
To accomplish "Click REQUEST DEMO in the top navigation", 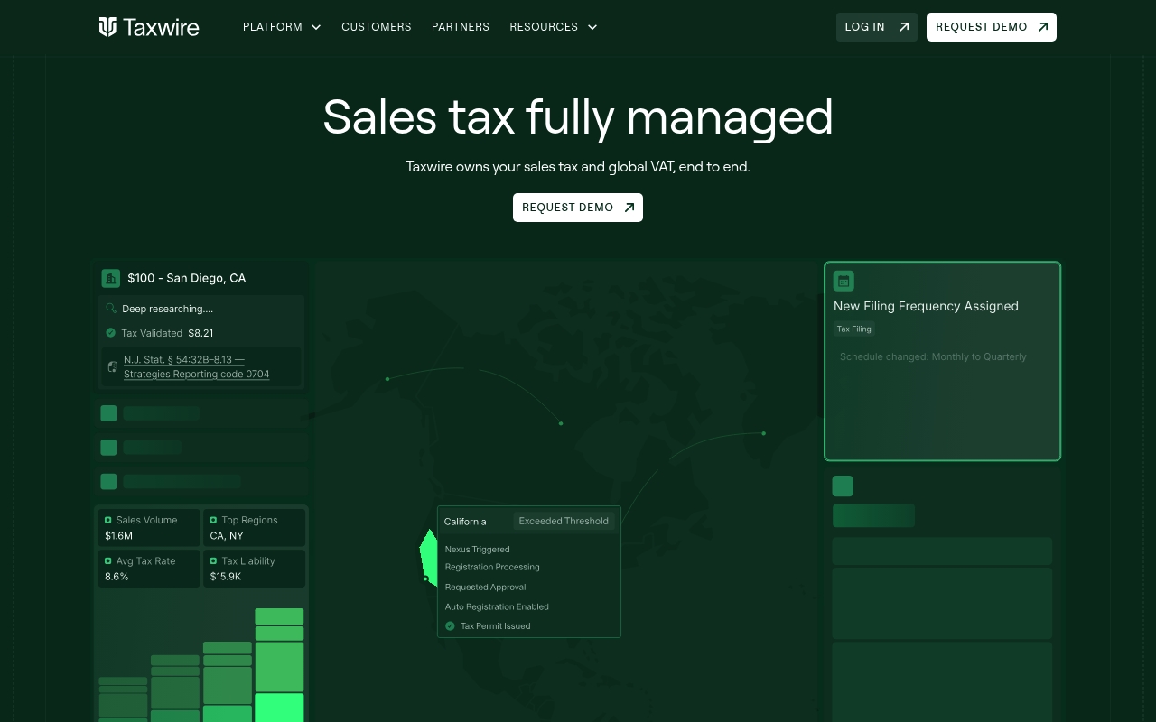I will 992,27.
